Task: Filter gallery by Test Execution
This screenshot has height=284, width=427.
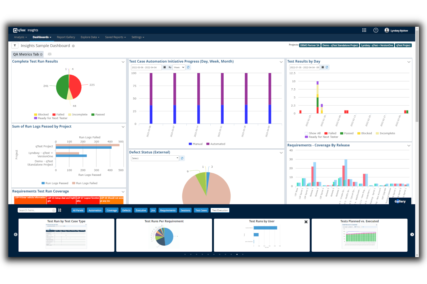Action: tap(220, 210)
